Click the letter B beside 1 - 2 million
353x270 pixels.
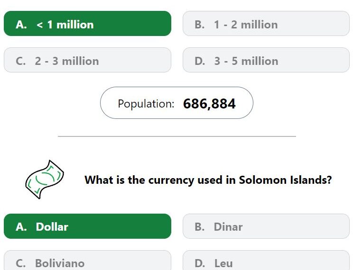coord(200,25)
